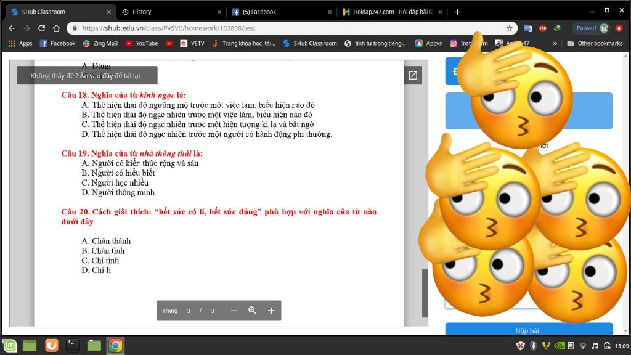The height and width of the screenshot is (355, 631).
Task: Open Appvn bookmark
Action: (429, 44)
